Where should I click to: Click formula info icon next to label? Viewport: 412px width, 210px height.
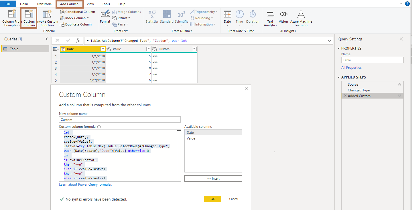(99, 127)
